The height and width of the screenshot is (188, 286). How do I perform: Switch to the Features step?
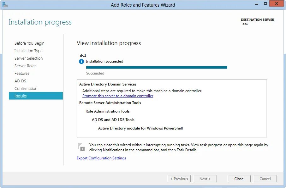coord(22,73)
